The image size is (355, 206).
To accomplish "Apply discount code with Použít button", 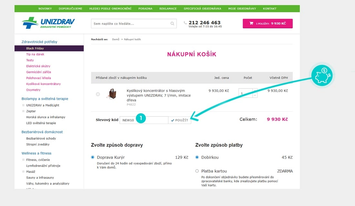I will 180,120.
